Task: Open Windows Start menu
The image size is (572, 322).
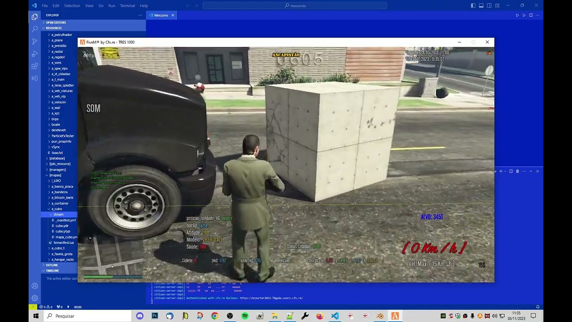Action: coord(36,316)
